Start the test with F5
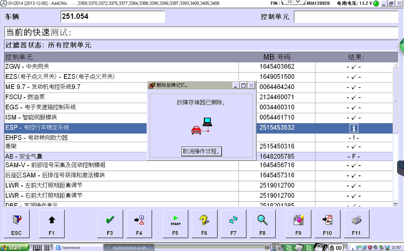The width and height of the screenshot is (404, 251). (175, 223)
